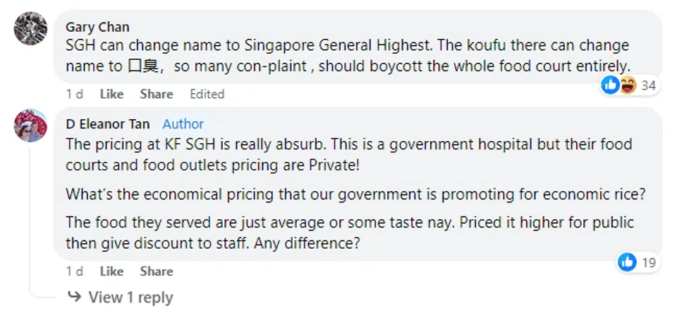Open the 1 d timestamp on Eleanor's comment
677x313 pixels.
coord(74,271)
